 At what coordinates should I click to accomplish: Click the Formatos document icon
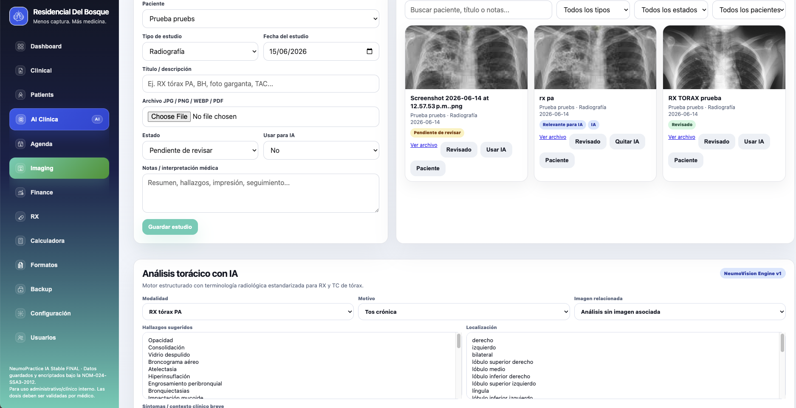click(x=20, y=265)
